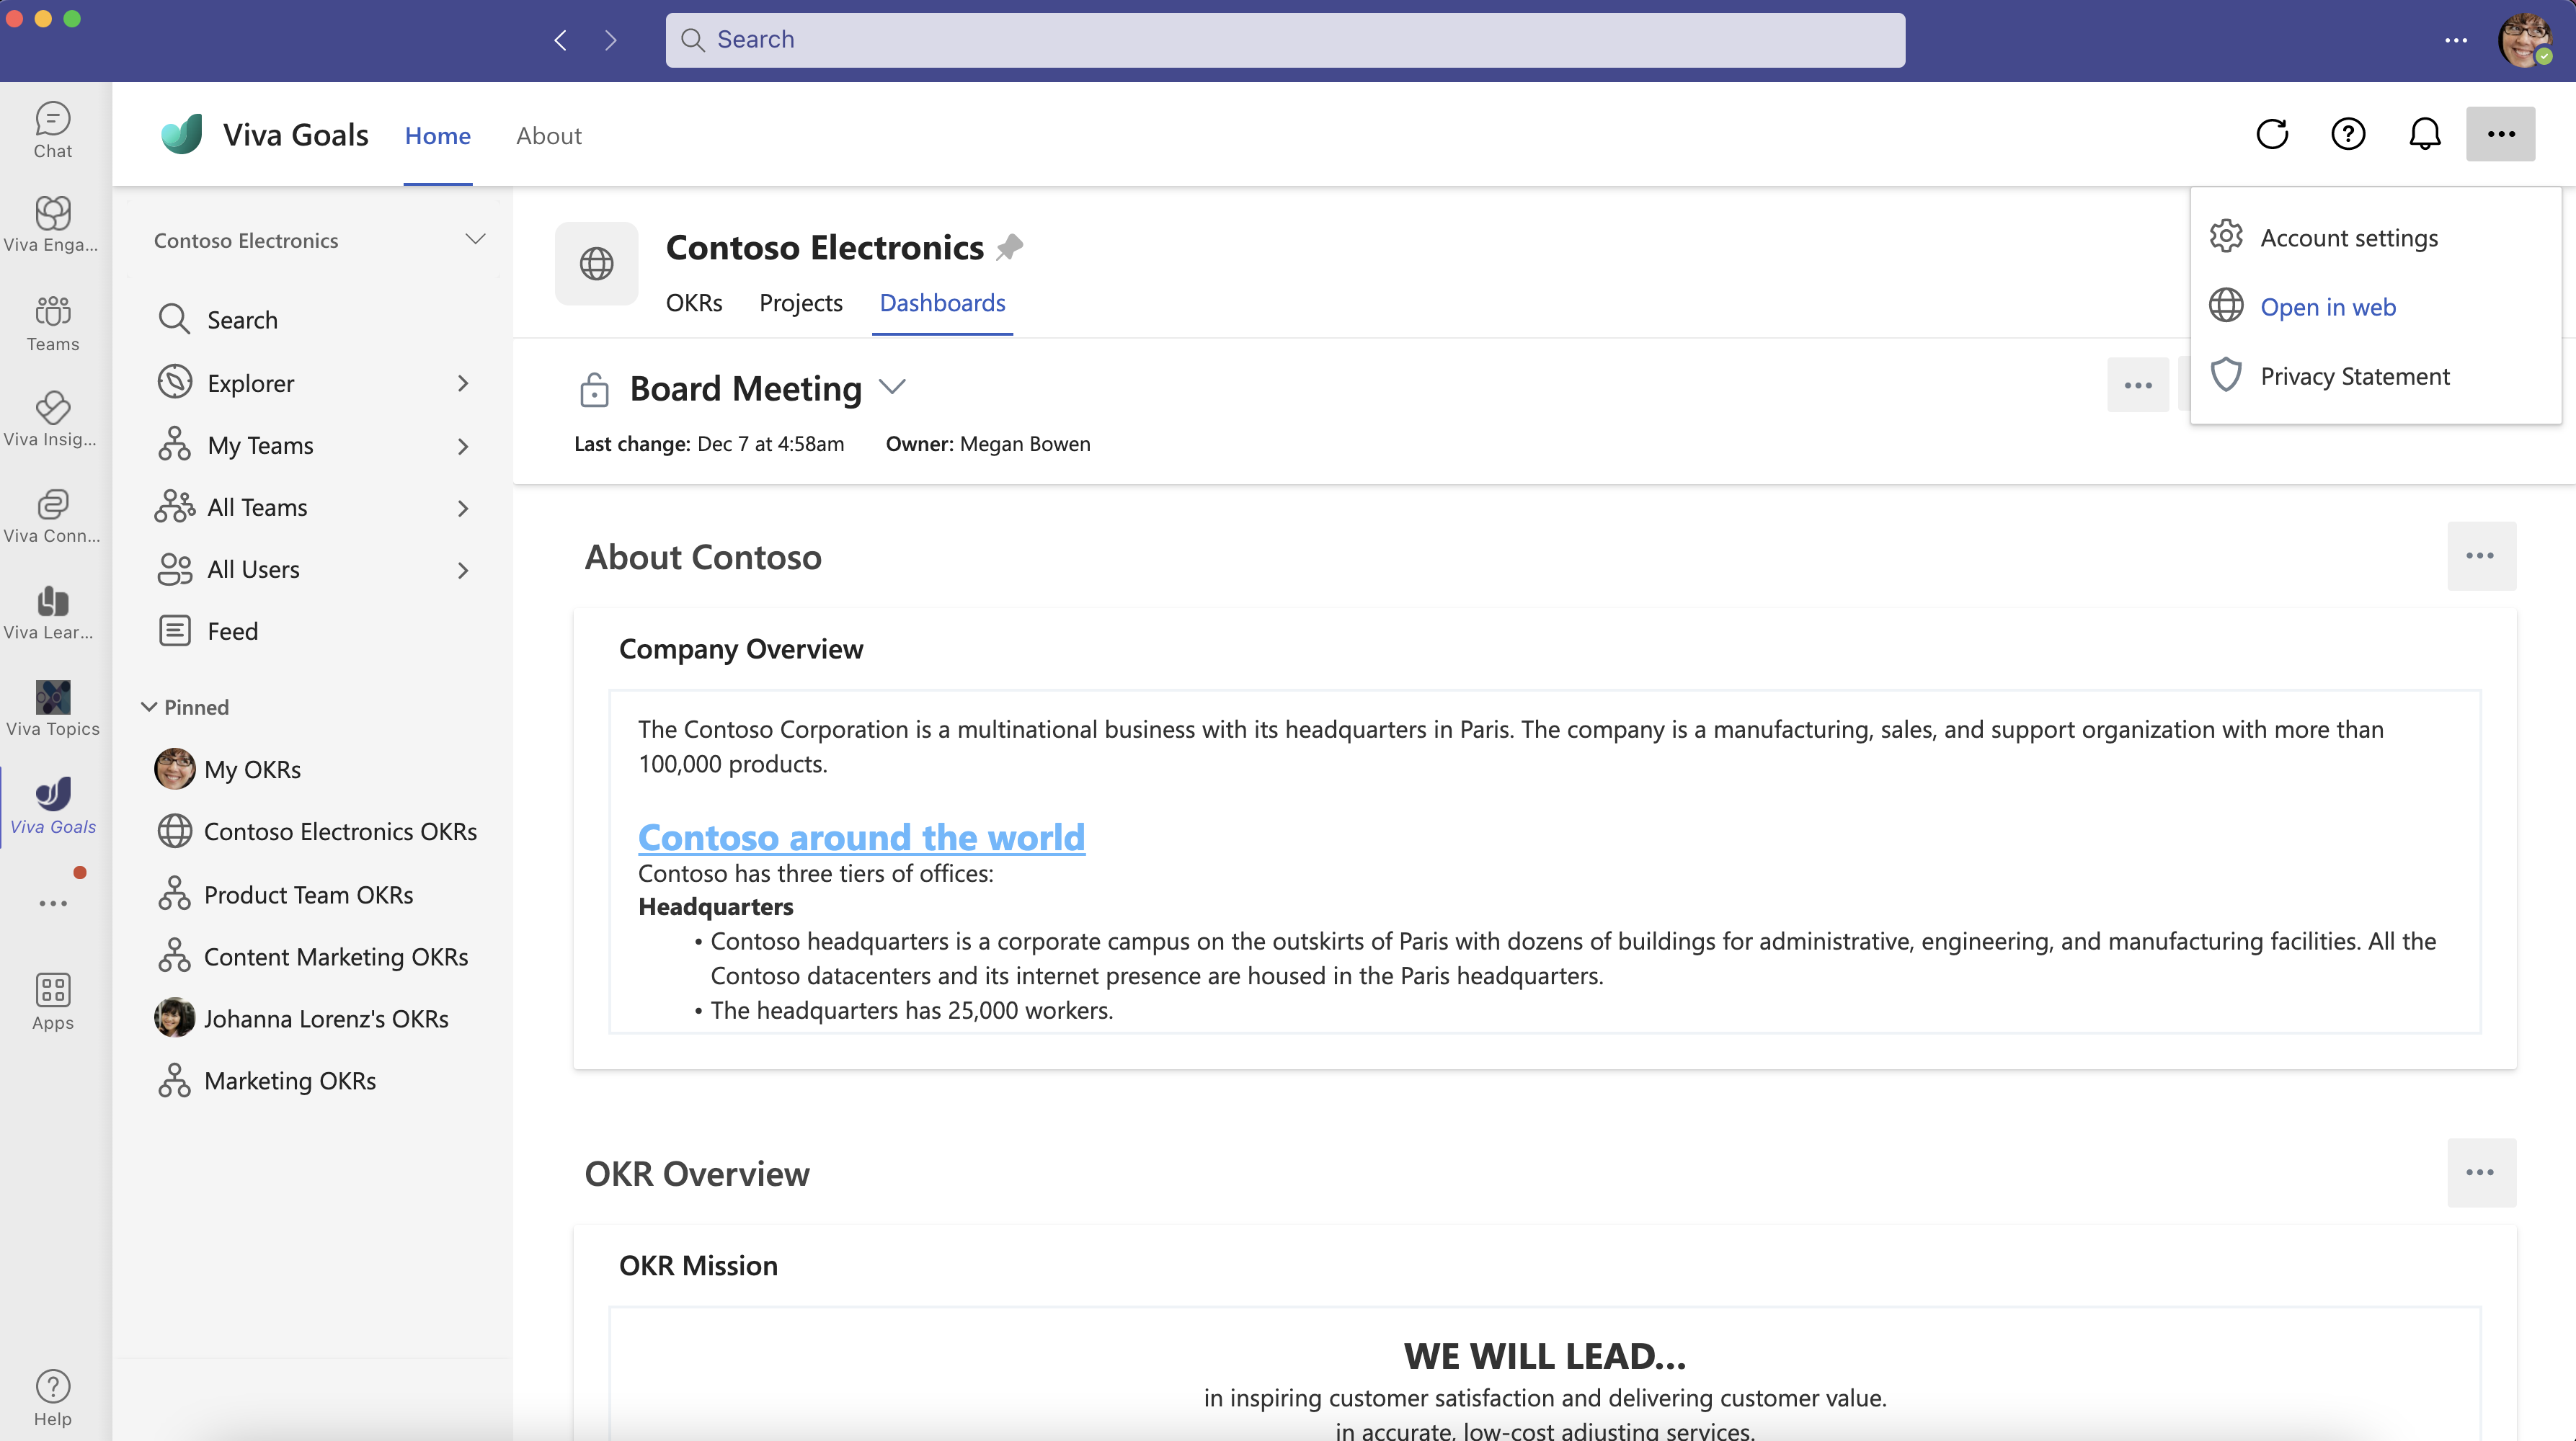Expand the All Teams section
The height and width of the screenshot is (1441, 2576).
[462, 506]
